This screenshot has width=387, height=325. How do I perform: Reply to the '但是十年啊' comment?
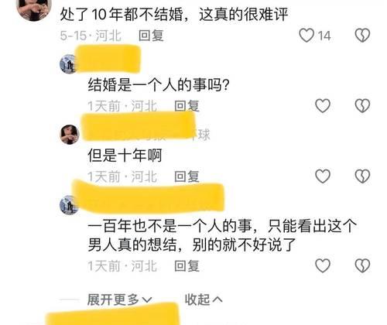coord(187,176)
